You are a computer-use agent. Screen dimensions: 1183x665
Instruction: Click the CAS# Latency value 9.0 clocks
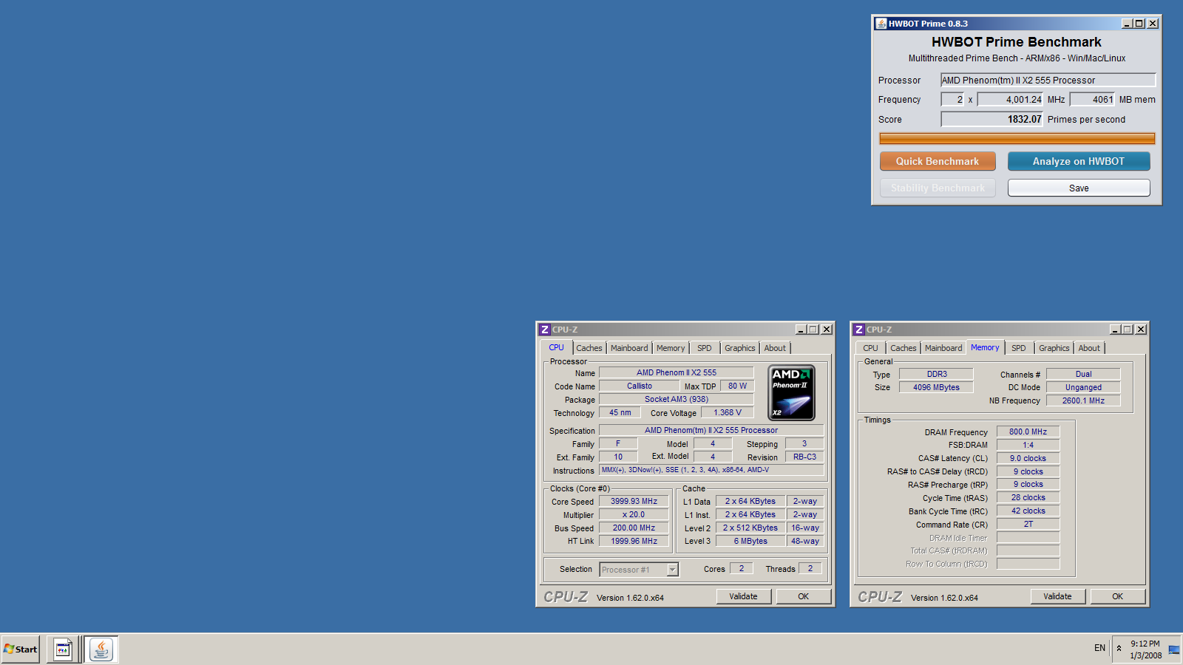[1028, 458]
